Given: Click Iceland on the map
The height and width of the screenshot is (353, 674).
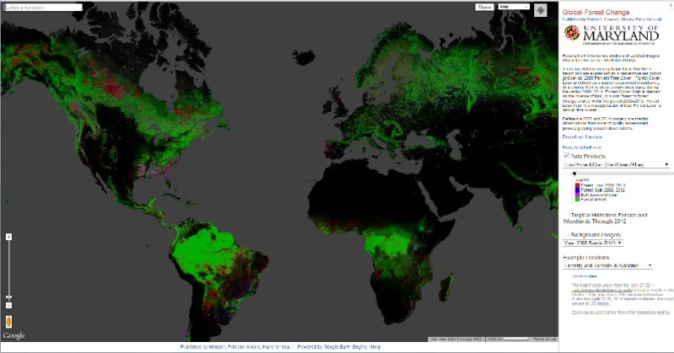Looking at the screenshot, I should pos(303,57).
